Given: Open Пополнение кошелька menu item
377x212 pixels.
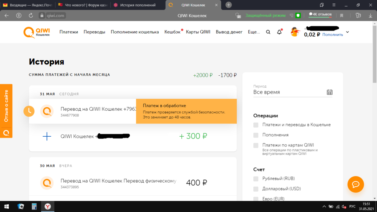Looking at the screenshot, I should 135,32.
